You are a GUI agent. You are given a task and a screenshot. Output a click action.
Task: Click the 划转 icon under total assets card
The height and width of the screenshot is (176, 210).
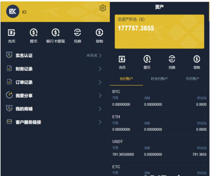coord(197,59)
